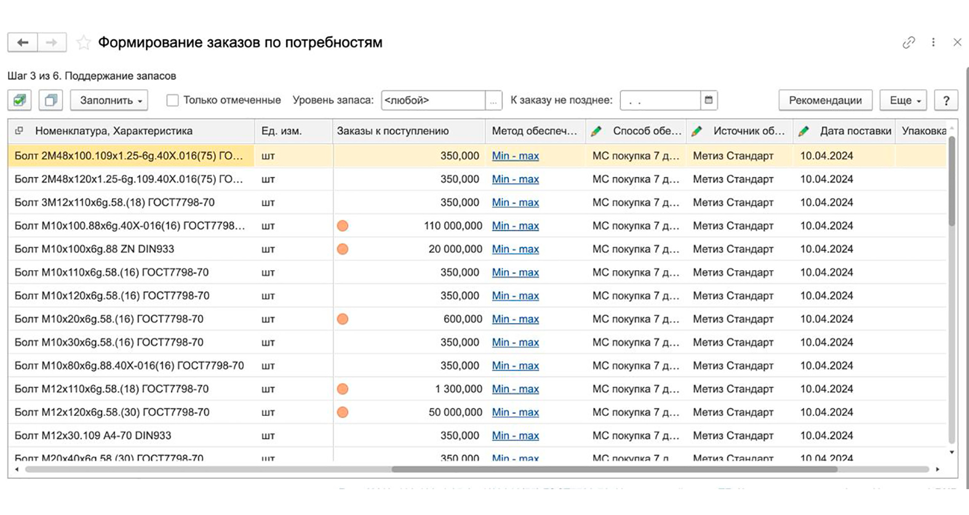Open the Еще dropdown menu
The width and height of the screenshot is (969, 515).
click(903, 100)
